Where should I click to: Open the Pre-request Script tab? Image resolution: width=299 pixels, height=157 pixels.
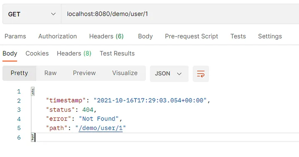pyautogui.click(x=191, y=36)
